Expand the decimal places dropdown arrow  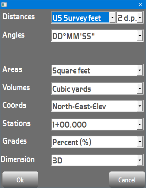(140, 18)
